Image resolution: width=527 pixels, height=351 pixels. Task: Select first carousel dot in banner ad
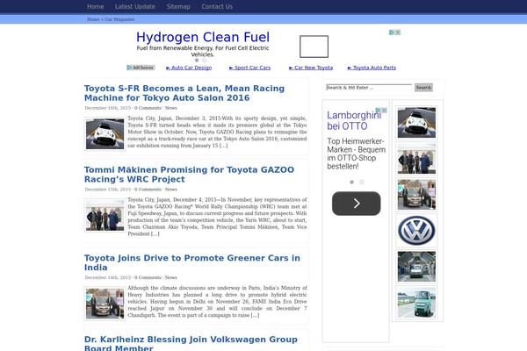(x=197, y=61)
